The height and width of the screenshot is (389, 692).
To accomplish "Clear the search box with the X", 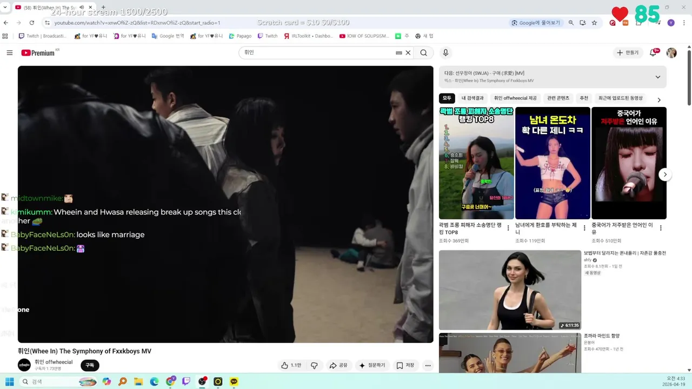I will coord(408,52).
